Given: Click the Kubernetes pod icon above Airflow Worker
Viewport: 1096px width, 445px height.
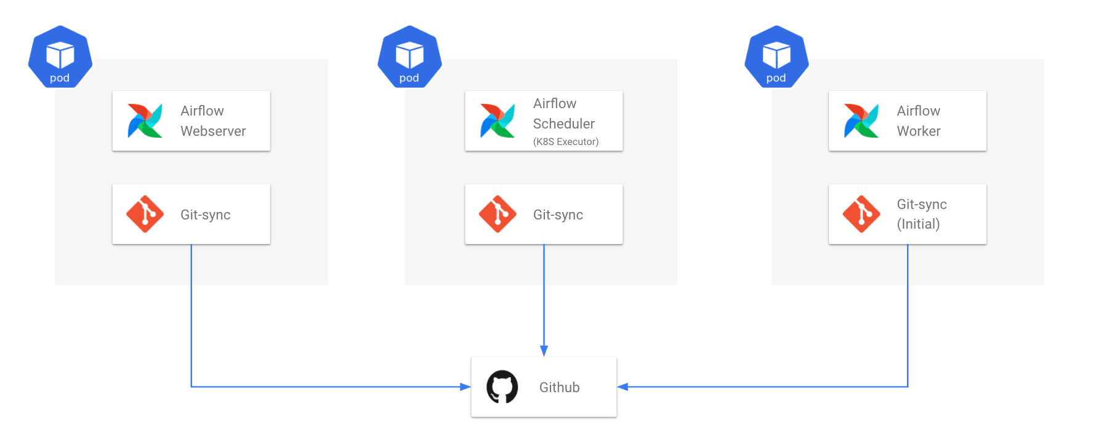Looking at the screenshot, I should tap(776, 57).
